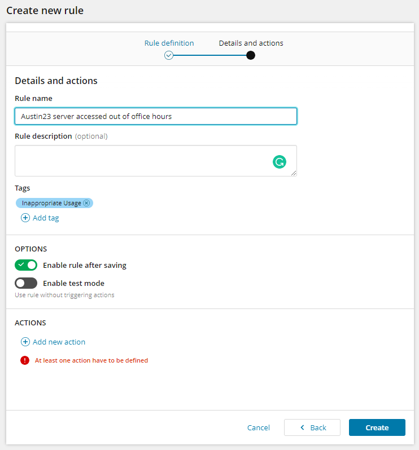Click the Add new action link text
The width and height of the screenshot is (419, 450).
click(59, 342)
